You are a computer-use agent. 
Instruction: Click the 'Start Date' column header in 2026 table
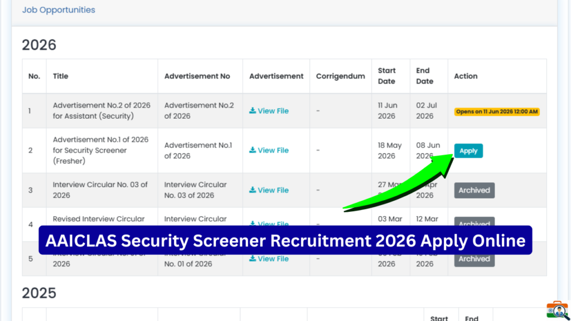(x=387, y=76)
